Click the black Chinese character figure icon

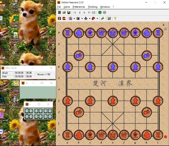[x=86, y=18]
